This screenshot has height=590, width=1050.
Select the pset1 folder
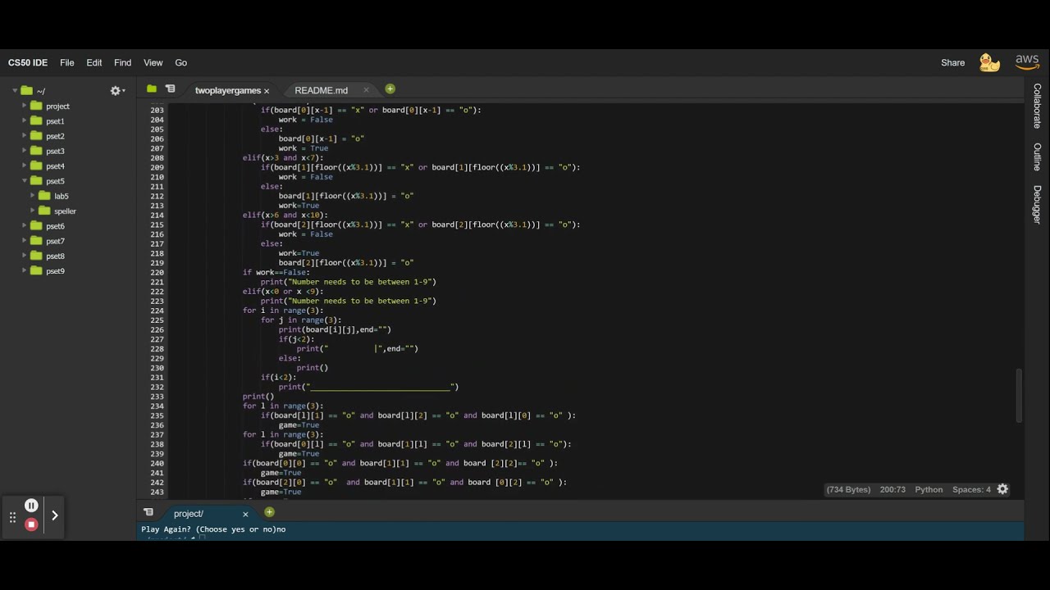click(x=55, y=121)
